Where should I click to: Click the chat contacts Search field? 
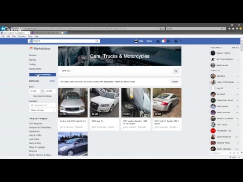(x=219, y=153)
